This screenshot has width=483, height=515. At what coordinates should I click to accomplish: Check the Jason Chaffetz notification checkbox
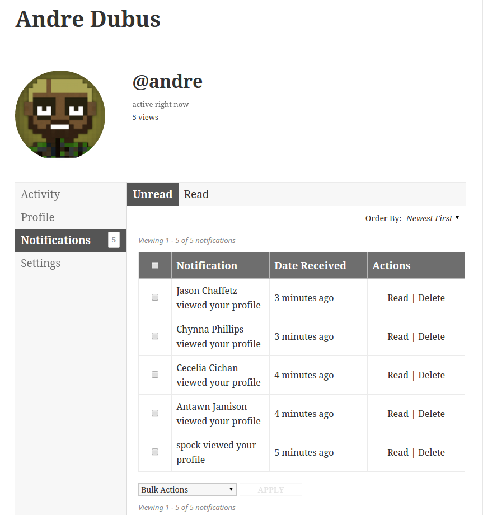click(x=155, y=298)
